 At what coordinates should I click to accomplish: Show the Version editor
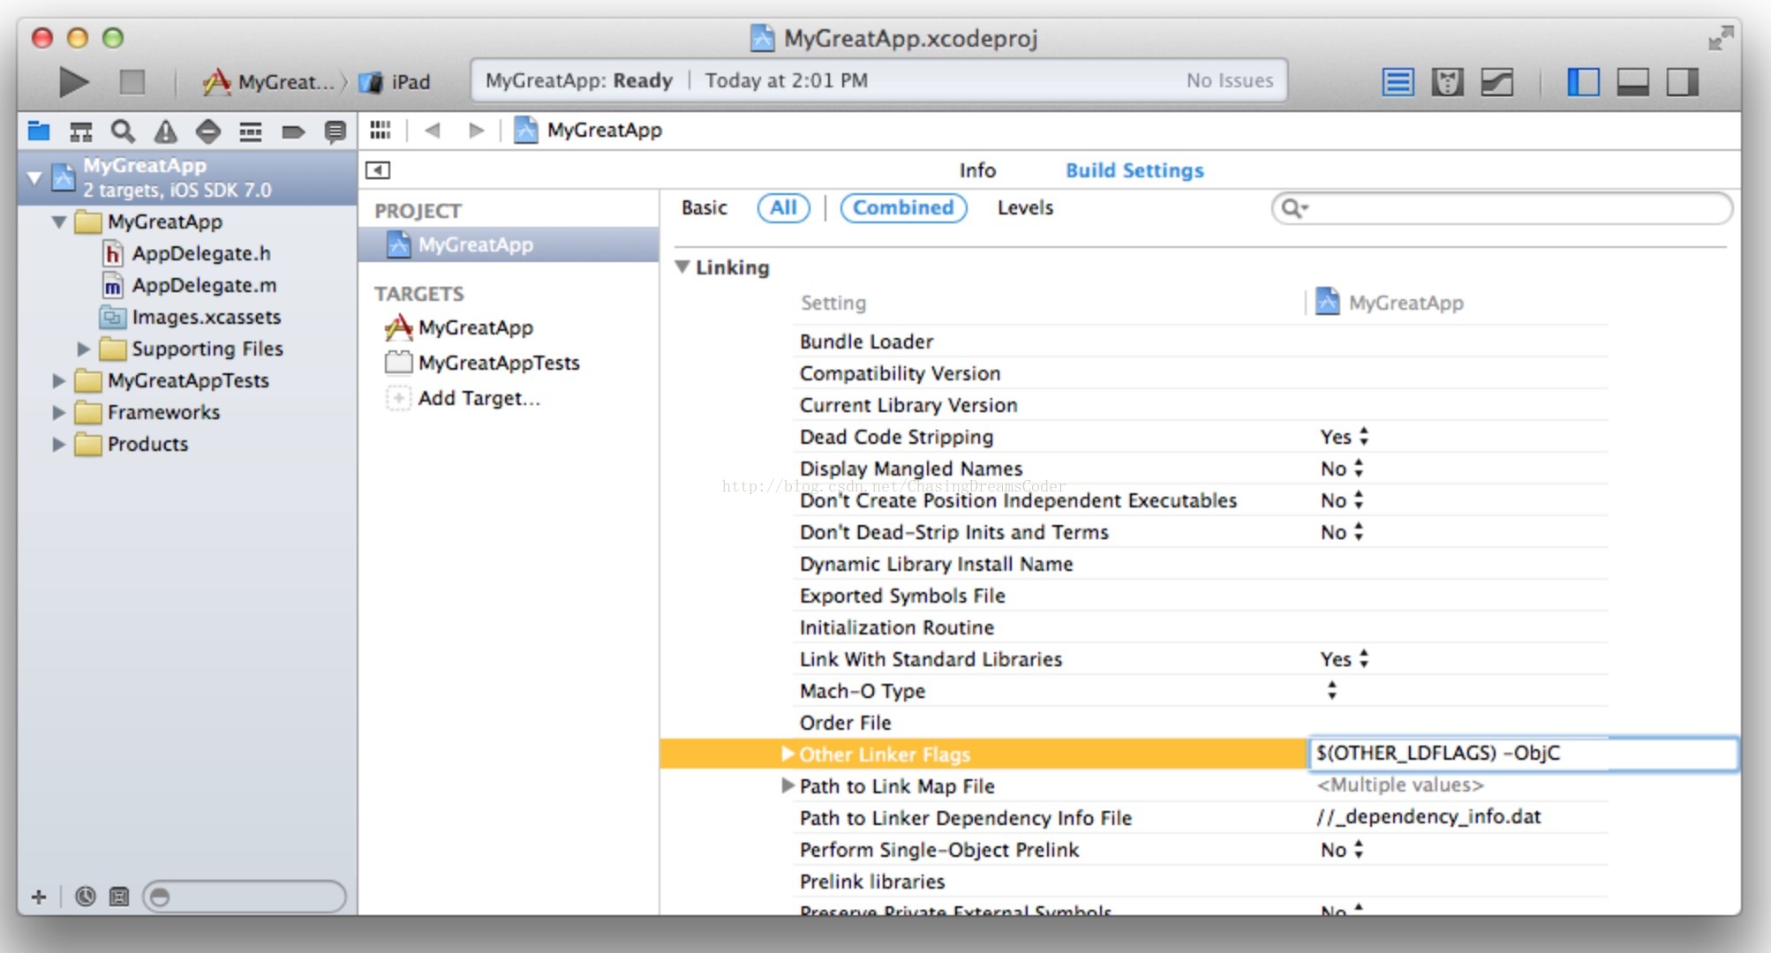pos(1496,82)
